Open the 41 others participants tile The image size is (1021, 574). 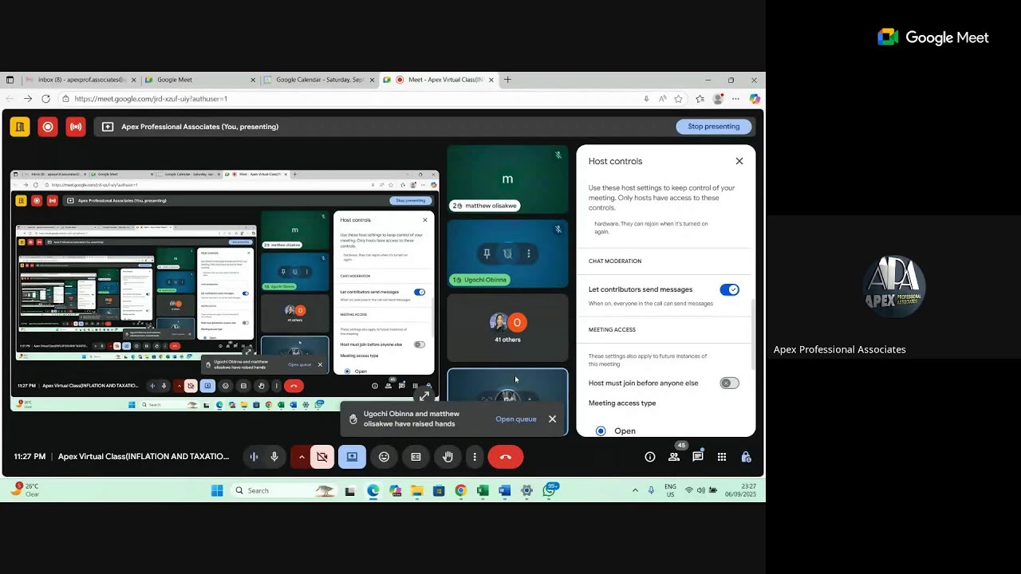click(507, 328)
